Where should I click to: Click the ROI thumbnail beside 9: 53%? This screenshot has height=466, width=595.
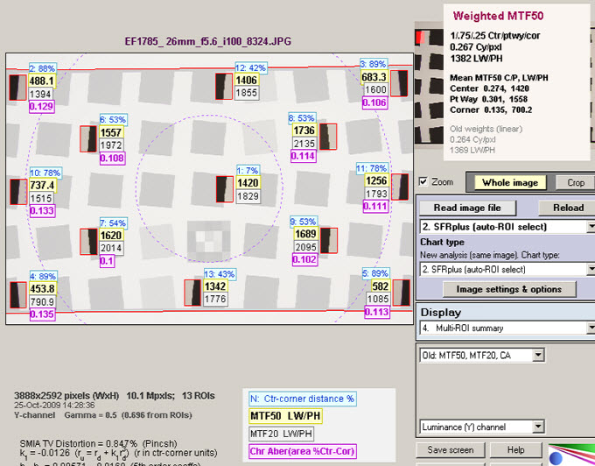(329, 240)
